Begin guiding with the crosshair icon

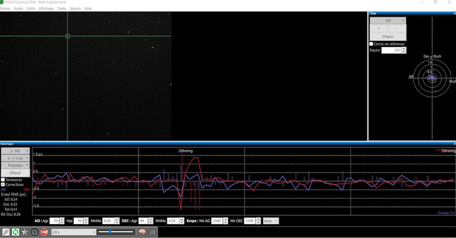(x=35, y=232)
